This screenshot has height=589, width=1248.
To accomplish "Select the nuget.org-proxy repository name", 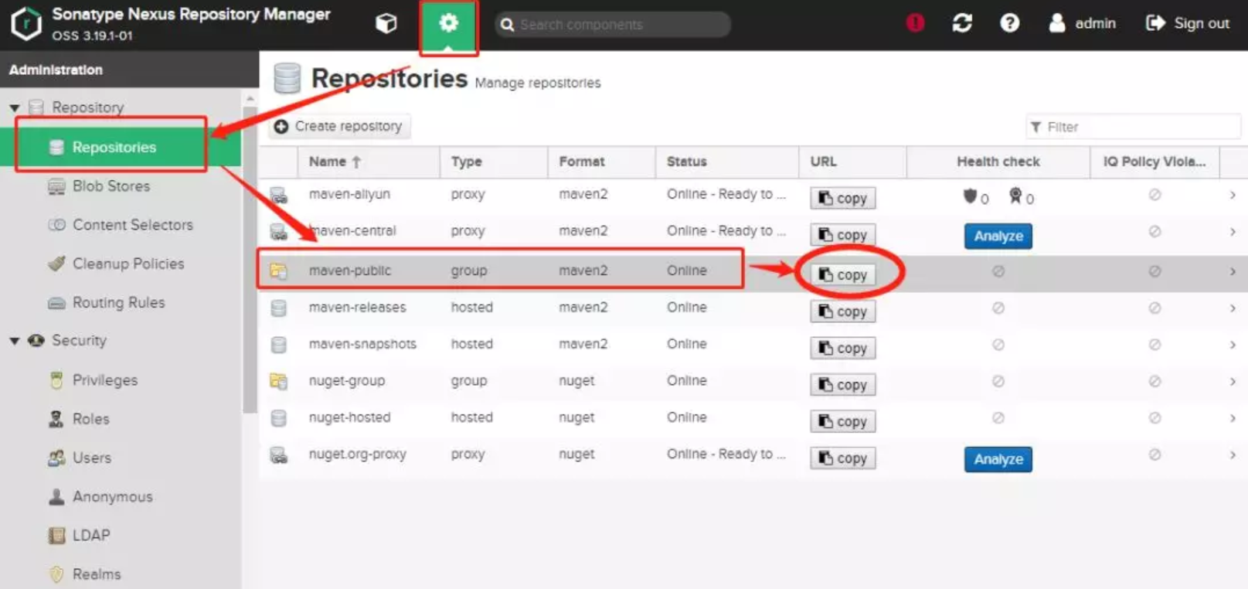I will (357, 455).
